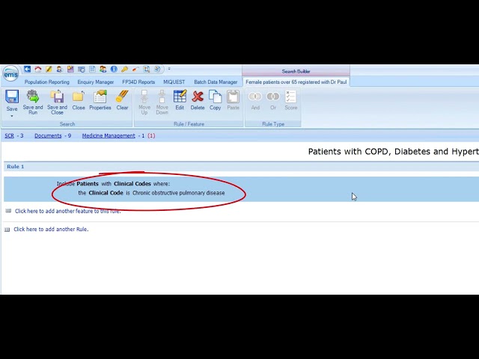Viewport: 479px width, 359px height.
Task: Click the last quick access toolbar icon
Action: pyautogui.click(x=157, y=70)
